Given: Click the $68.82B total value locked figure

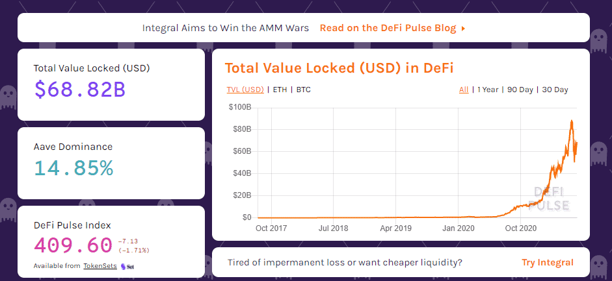Looking at the screenshot, I should [x=79, y=90].
